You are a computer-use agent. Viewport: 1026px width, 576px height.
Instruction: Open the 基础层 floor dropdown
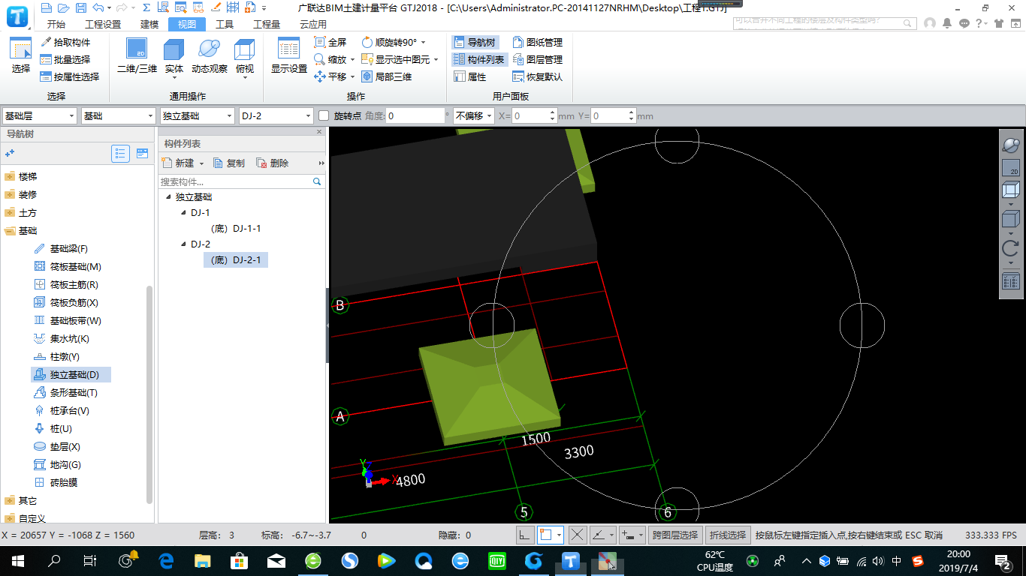pos(40,115)
